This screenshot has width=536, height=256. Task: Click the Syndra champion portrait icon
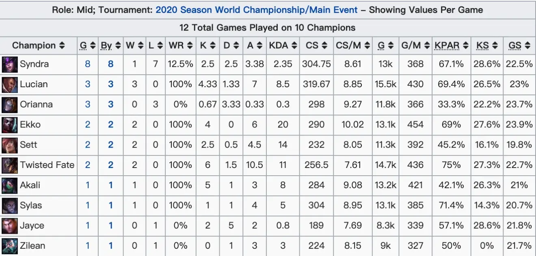click(10, 64)
